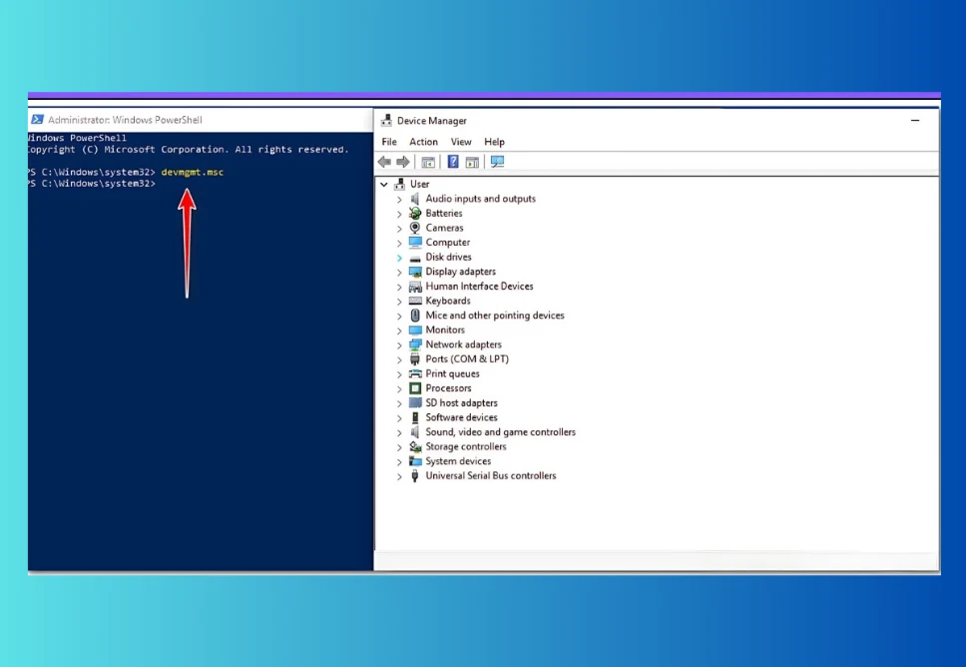
Task: Expand the Disk drives category
Action: point(399,258)
